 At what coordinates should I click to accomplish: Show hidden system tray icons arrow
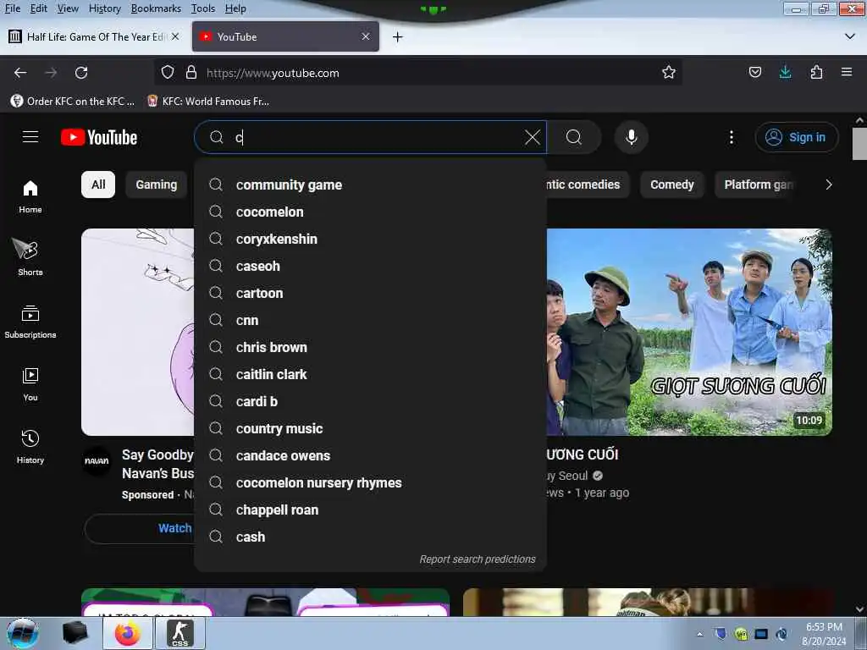pos(700,634)
